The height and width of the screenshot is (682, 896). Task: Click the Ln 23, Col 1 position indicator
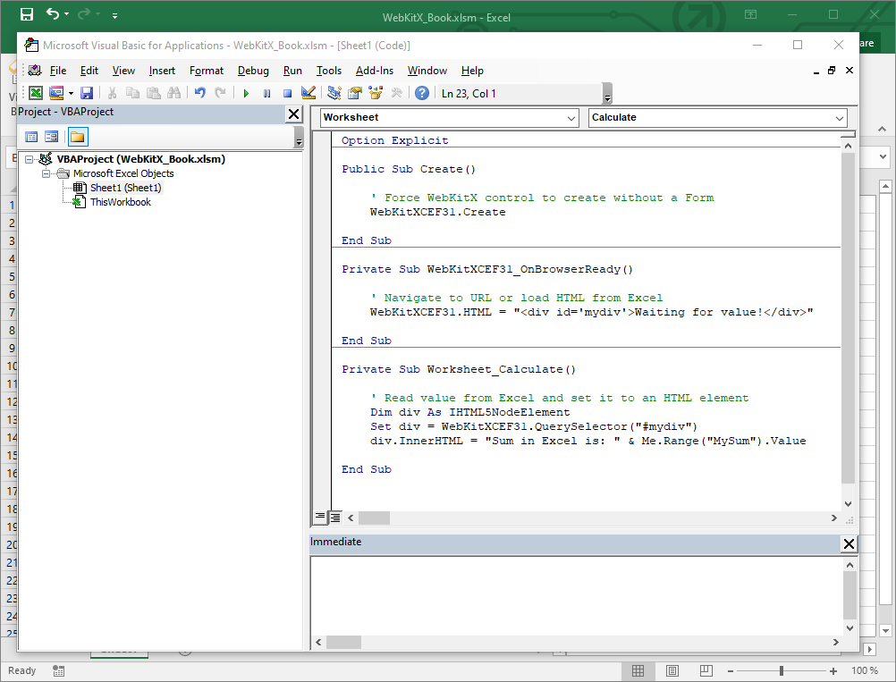[x=469, y=94]
